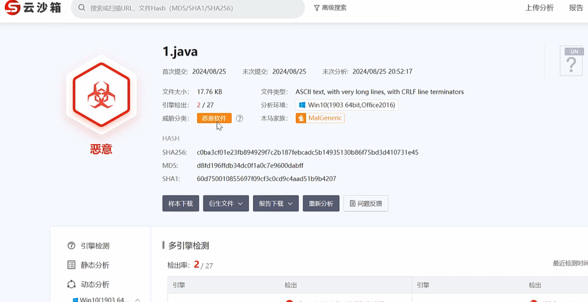This screenshot has height=302, width=588.
Task: Open the 报告 menu item
Action: point(576,8)
